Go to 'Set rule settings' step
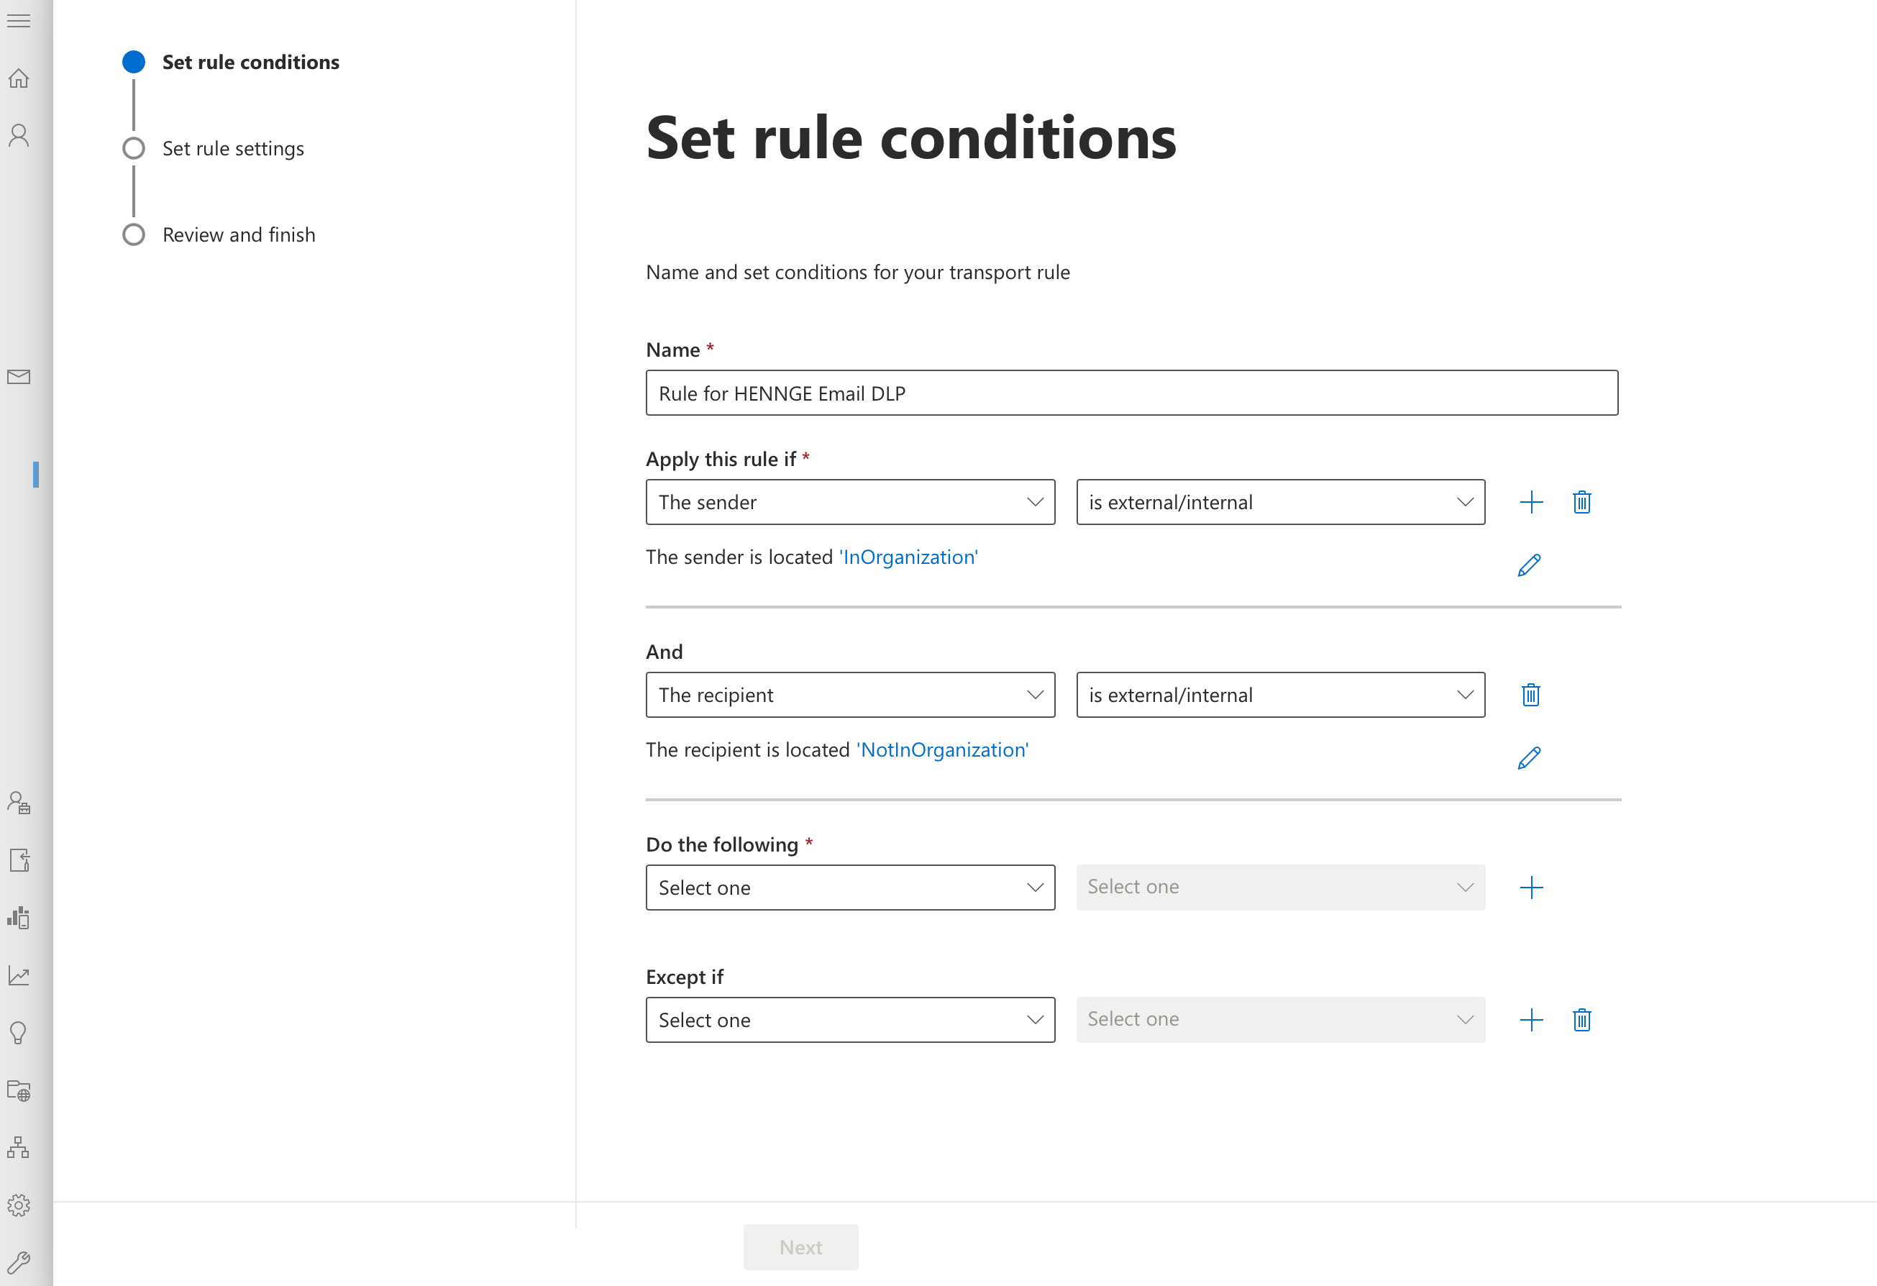 click(x=232, y=149)
